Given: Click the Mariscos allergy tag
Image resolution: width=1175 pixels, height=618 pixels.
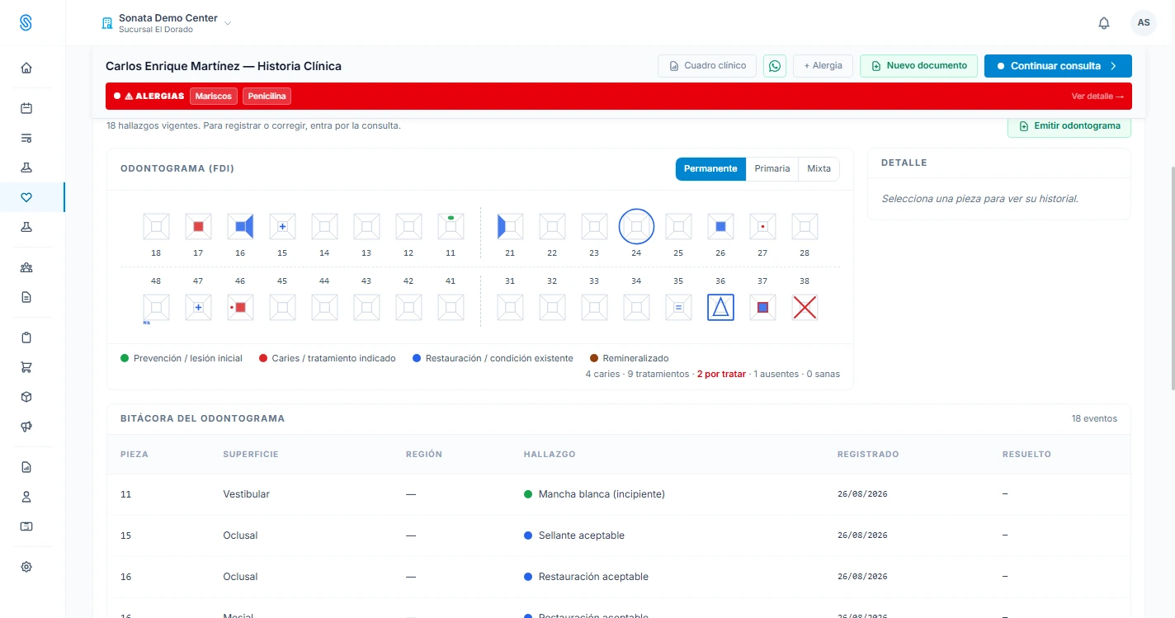Looking at the screenshot, I should point(214,97).
